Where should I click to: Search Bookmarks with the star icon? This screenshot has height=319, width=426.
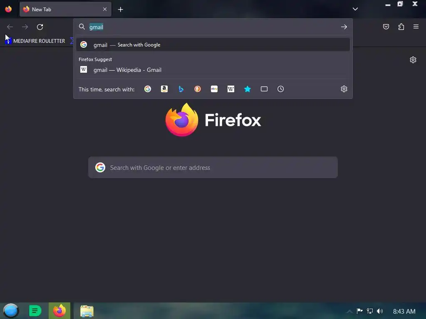click(x=248, y=89)
